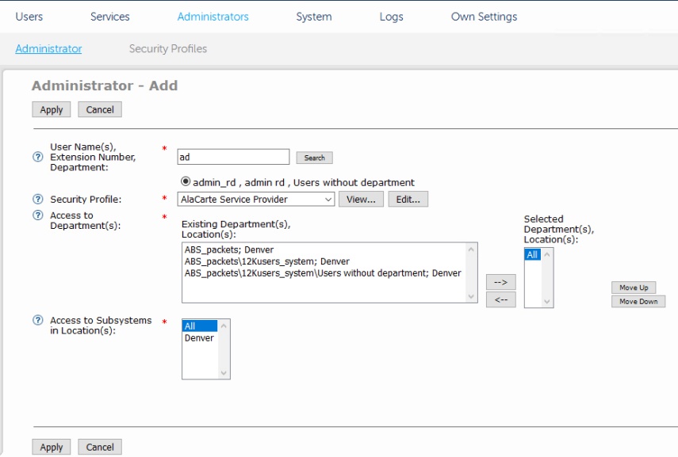Click the help icon beside User Name(s)
678x457 pixels.
pos(37,157)
